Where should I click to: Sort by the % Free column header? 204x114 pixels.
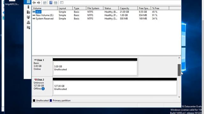(x=160, y=8)
